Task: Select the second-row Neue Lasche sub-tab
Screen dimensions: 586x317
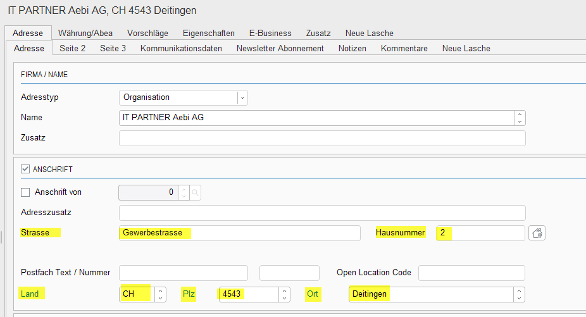Action: coord(466,49)
